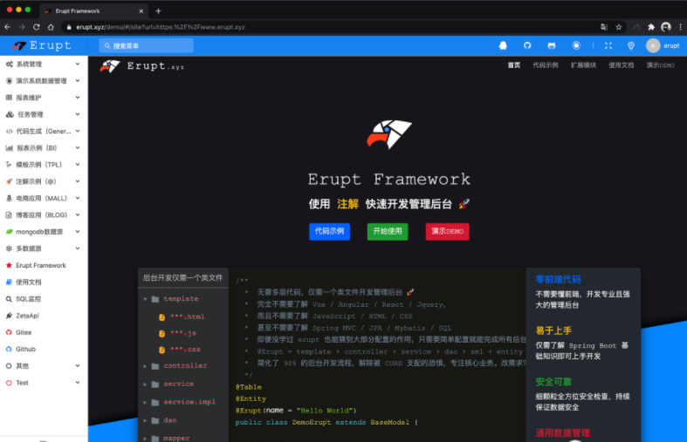Expand the dao folder
Image resolution: width=687 pixels, height=442 pixels.
click(x=145, y=420)
